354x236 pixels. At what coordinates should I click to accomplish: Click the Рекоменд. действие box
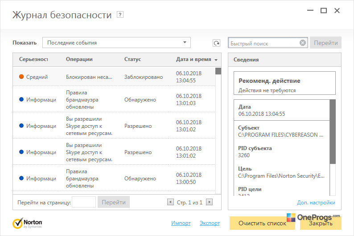pyautogui.click(x=284, y=83)
